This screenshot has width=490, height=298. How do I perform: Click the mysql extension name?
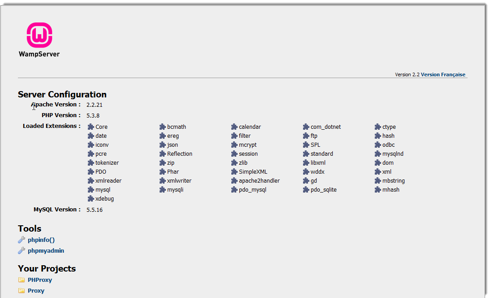103,189
